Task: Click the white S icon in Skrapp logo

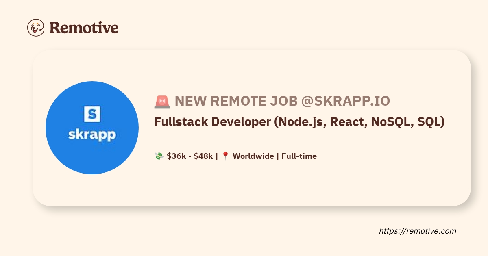Action: pos(92,114)
